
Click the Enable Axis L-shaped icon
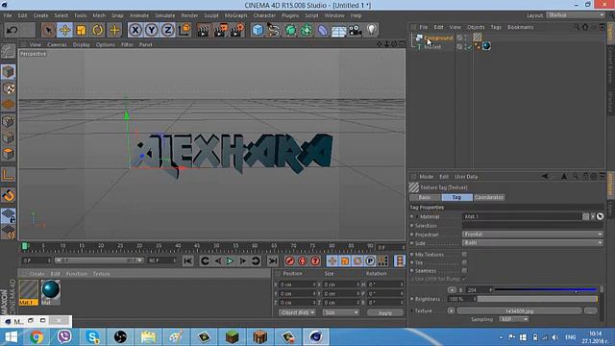[x=9, y=175]
